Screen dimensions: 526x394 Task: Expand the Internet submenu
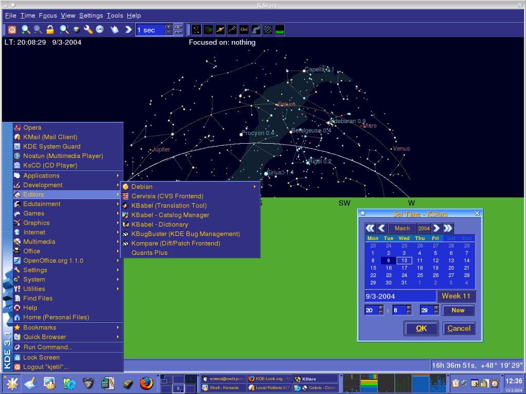68,232
